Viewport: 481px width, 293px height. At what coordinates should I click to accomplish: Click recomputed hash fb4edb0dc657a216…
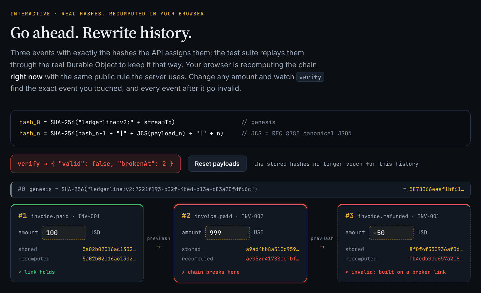[x=436, y=259]
